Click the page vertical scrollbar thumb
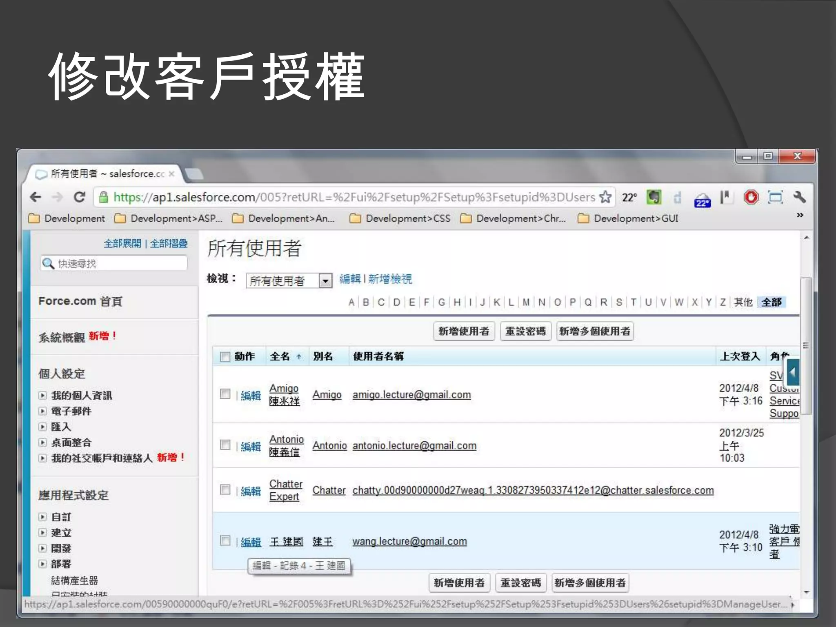 pyautogui.click(x=806, y=345)
